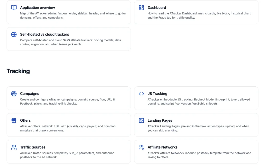Click the description mentioning '{clickid}, caps, payout'
265x165 pixels.
click(x=68, y=128)
